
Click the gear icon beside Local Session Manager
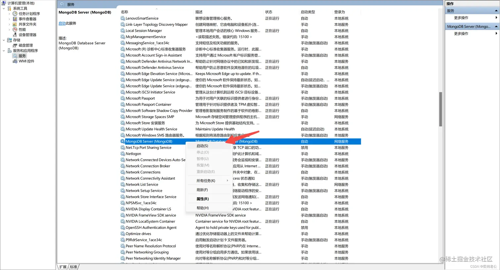(123, 30)
